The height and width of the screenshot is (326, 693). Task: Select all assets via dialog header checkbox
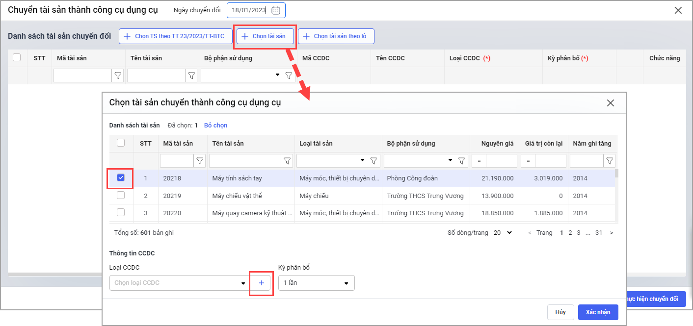point(121,143)
